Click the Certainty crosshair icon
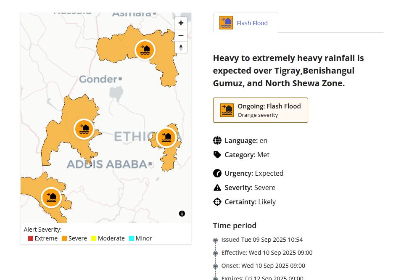Image resolution: width=409 pixels, height=280 pixels. pos(217,202)
